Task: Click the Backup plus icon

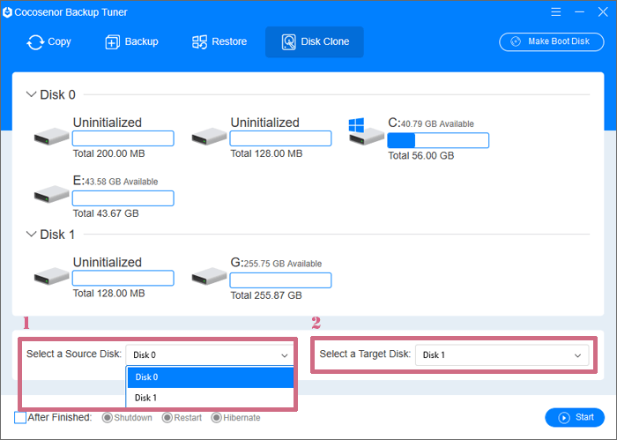Action: [113, 42]
